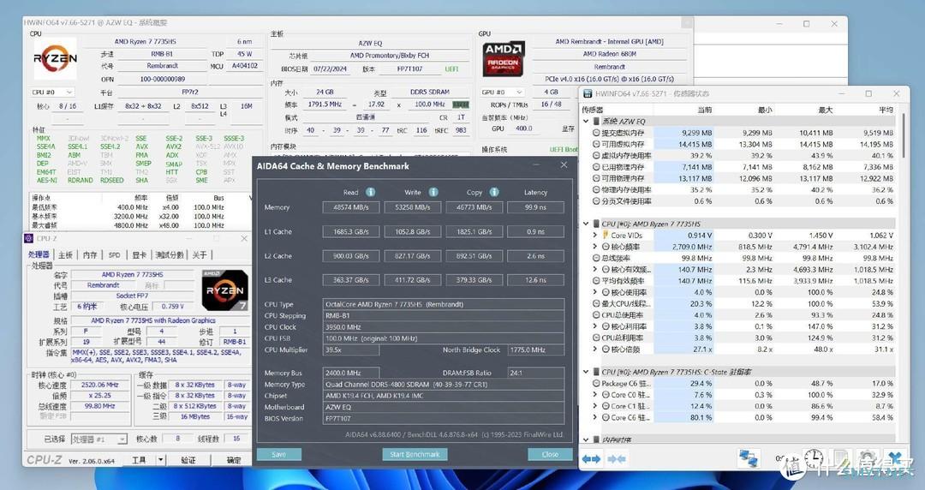Open the gear settings icon in sensor toolbar

coord(867,458)
